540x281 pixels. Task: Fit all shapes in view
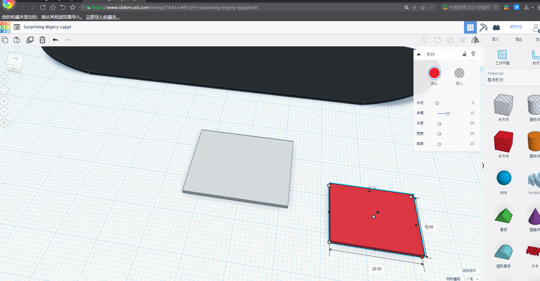(x=4, y=90)
